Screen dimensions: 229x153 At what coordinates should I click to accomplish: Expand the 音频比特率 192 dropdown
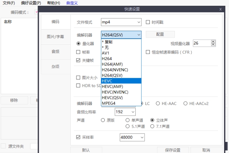125,112
